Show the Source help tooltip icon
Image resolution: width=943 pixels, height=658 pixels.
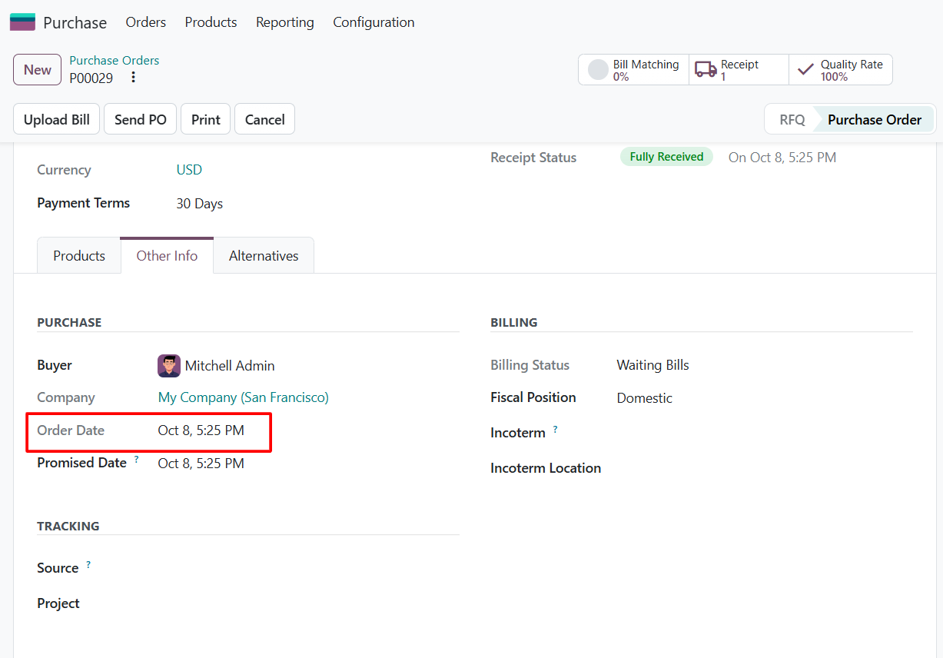pos(88,565)
